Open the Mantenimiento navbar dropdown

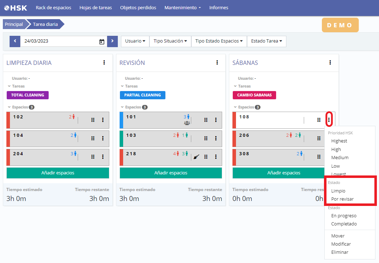(x=182, y=7)
